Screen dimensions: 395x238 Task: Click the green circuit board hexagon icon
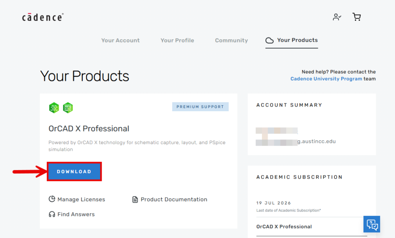[68, 108]
